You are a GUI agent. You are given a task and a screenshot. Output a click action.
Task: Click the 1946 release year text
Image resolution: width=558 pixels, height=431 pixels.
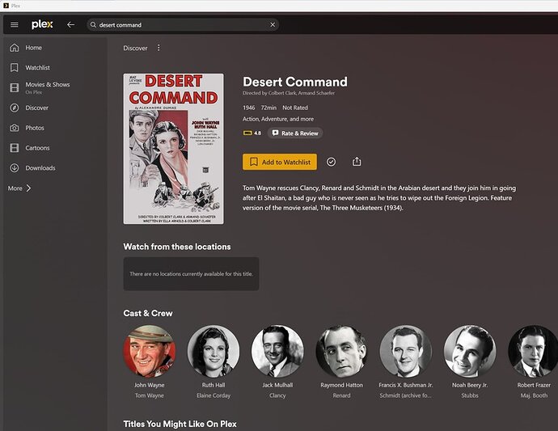pyautogui.click(x=249, y=108)
